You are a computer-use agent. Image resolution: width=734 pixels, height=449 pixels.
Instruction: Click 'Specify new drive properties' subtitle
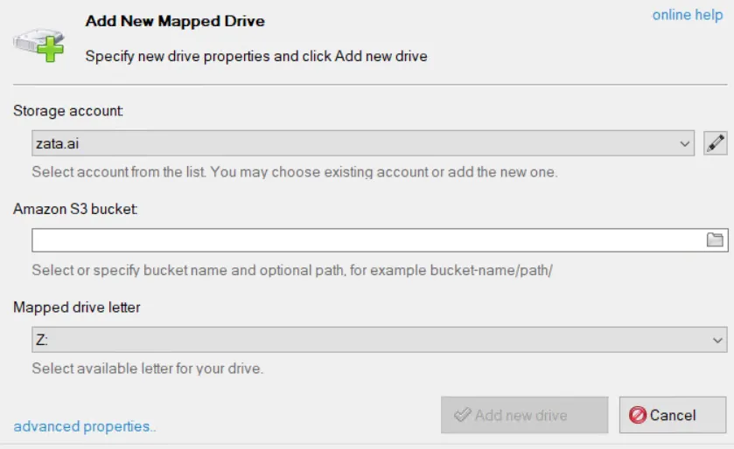(256, 56)
